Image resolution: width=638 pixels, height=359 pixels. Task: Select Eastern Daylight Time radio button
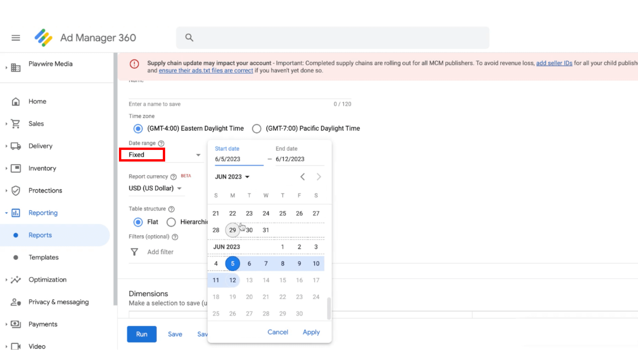click(138, 128)
